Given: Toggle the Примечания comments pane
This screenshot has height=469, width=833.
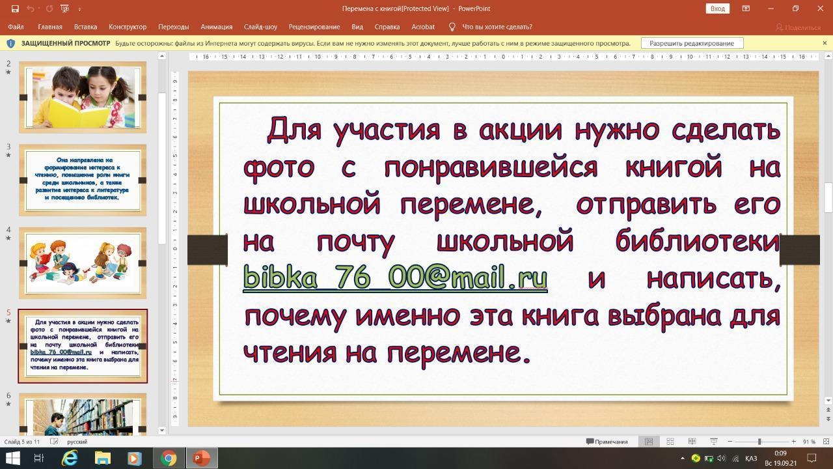Looking at the screenshot, I should (x=607, y=442).
